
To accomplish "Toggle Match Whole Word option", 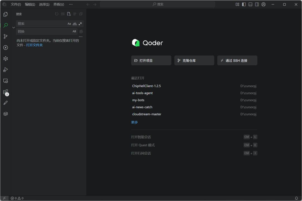I will click(75, 24).
